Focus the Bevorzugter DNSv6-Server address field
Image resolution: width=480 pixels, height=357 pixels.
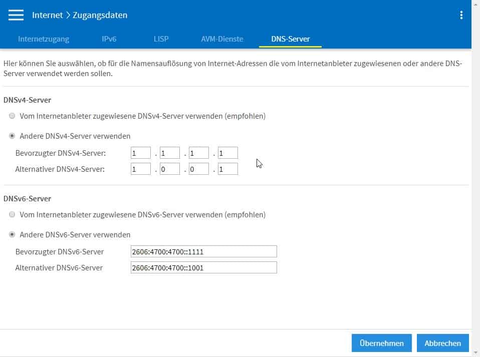click(203, 251)
